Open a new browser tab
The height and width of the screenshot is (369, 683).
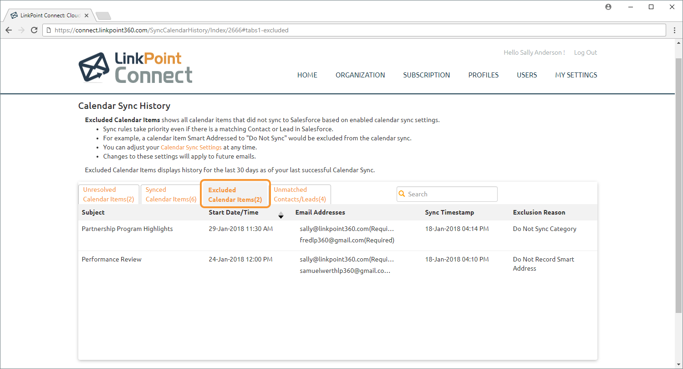coord(103,16)
